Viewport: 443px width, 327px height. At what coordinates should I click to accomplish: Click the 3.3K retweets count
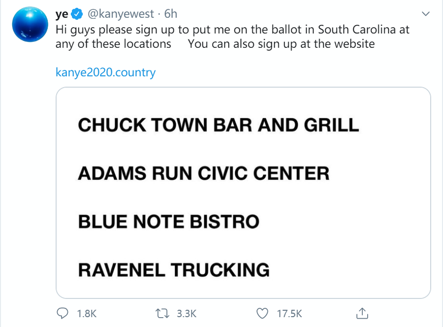click(x=187, y=313)
